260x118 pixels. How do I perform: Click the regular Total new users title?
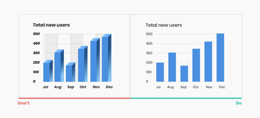(164, 25)
